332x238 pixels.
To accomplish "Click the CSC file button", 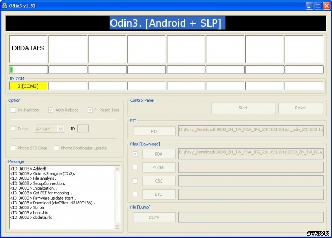I will (159, 181).
